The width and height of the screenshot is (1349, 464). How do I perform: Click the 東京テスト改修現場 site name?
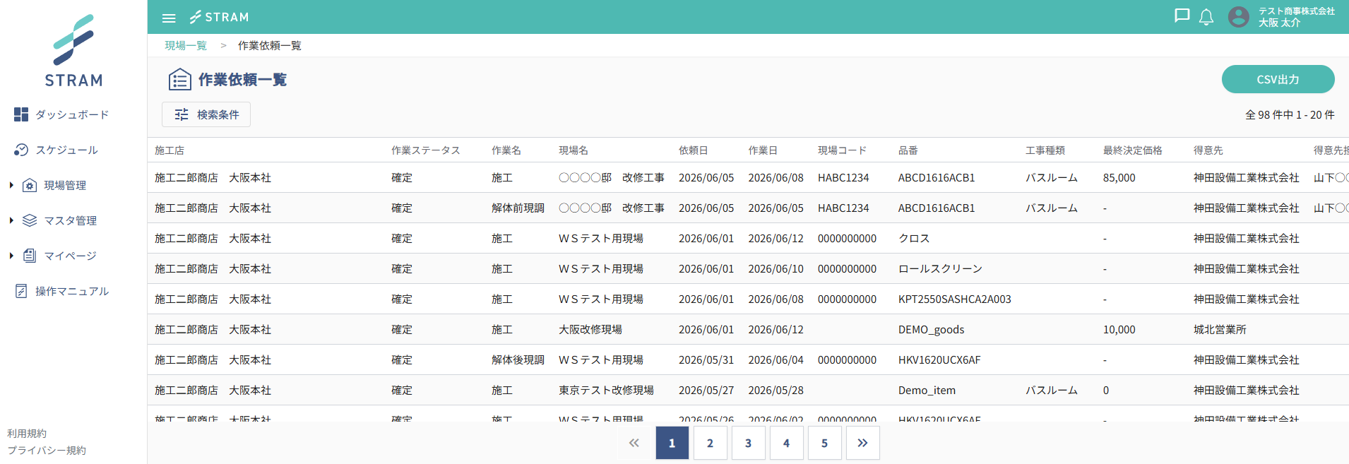click(x=606, y=390)
